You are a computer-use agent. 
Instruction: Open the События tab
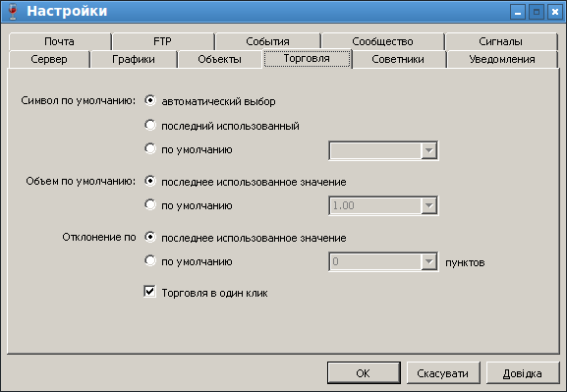click(267, 41)
